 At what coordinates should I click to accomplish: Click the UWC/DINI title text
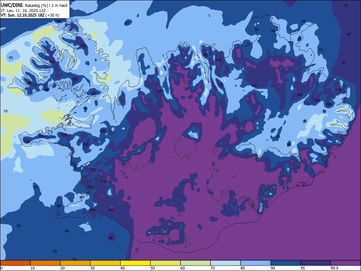coord(12,5)
